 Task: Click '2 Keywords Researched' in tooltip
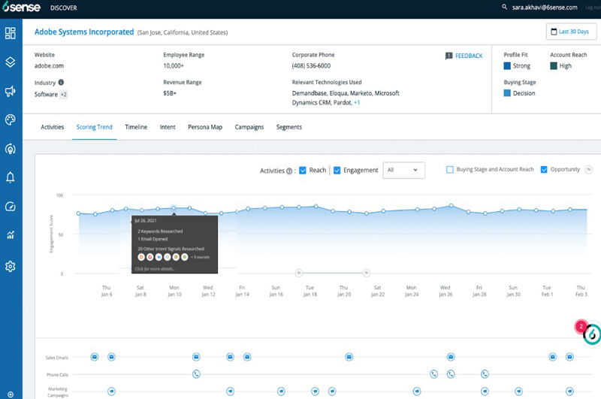click(x=160, y=231)
